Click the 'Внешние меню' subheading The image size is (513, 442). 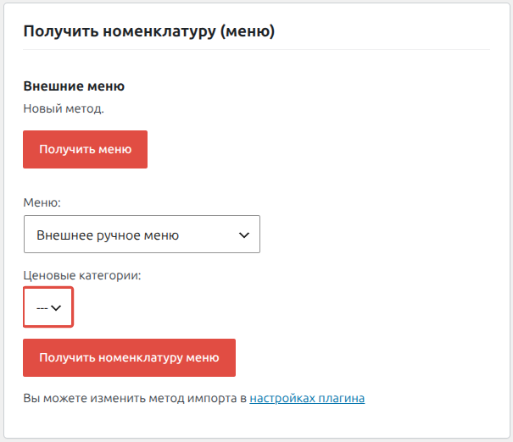[74, 86]
